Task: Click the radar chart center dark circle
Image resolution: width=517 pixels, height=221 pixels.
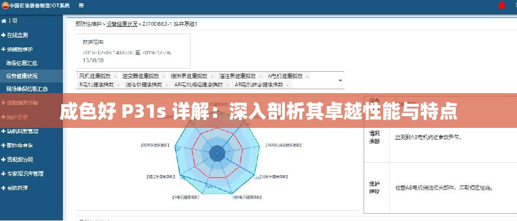Action: (x=217, y=153)
